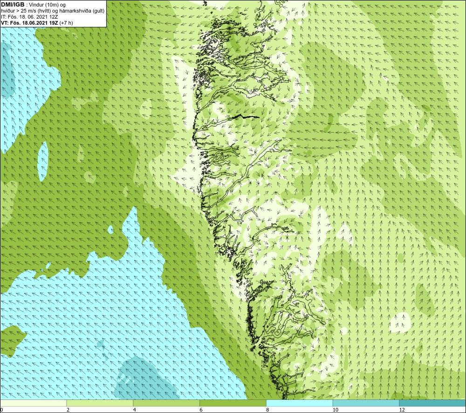
Task: Click the 8–10 m/s light cyan color swatch
Action: pos(300,403)
